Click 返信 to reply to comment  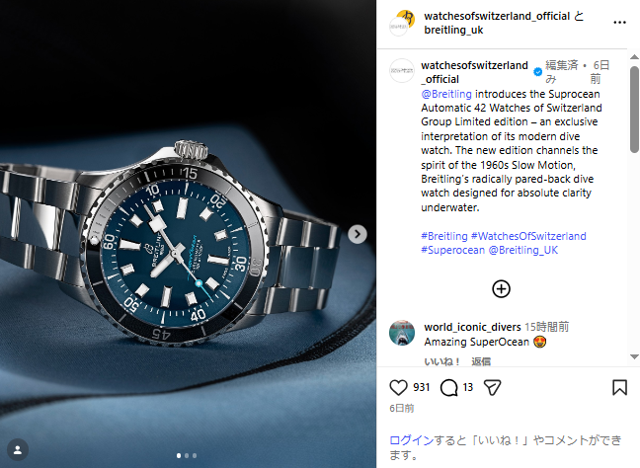pos(481,361)
